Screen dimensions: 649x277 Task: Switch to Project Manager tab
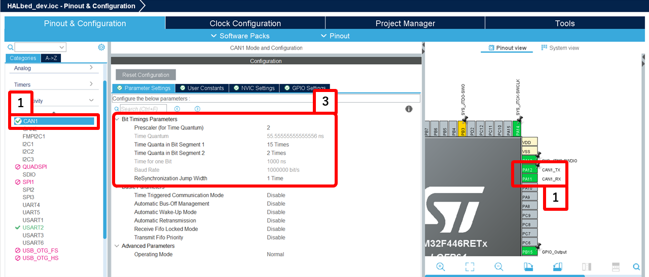point(405,23)
